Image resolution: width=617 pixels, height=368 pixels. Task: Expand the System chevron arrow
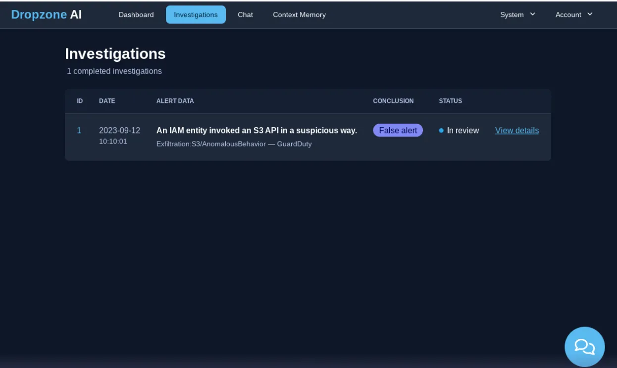(x=532, y=14)
